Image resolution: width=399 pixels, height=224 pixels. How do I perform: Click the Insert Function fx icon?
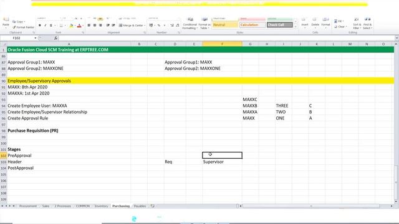[55, 38]
